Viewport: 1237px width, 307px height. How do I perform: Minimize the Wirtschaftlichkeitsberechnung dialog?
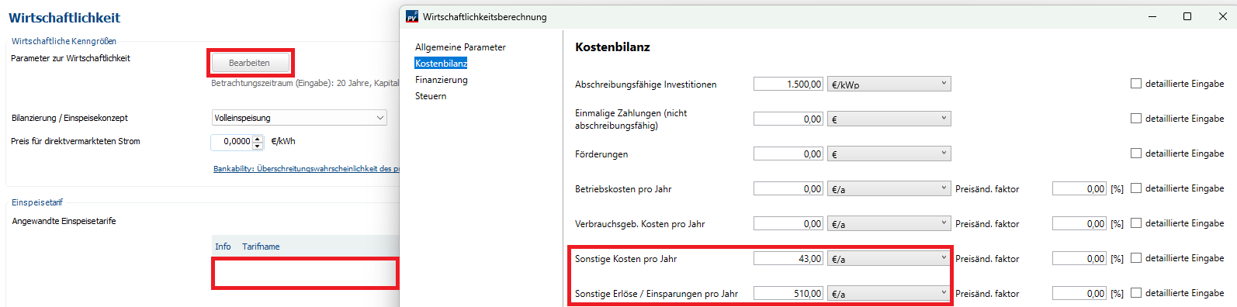click(1152, 16)
